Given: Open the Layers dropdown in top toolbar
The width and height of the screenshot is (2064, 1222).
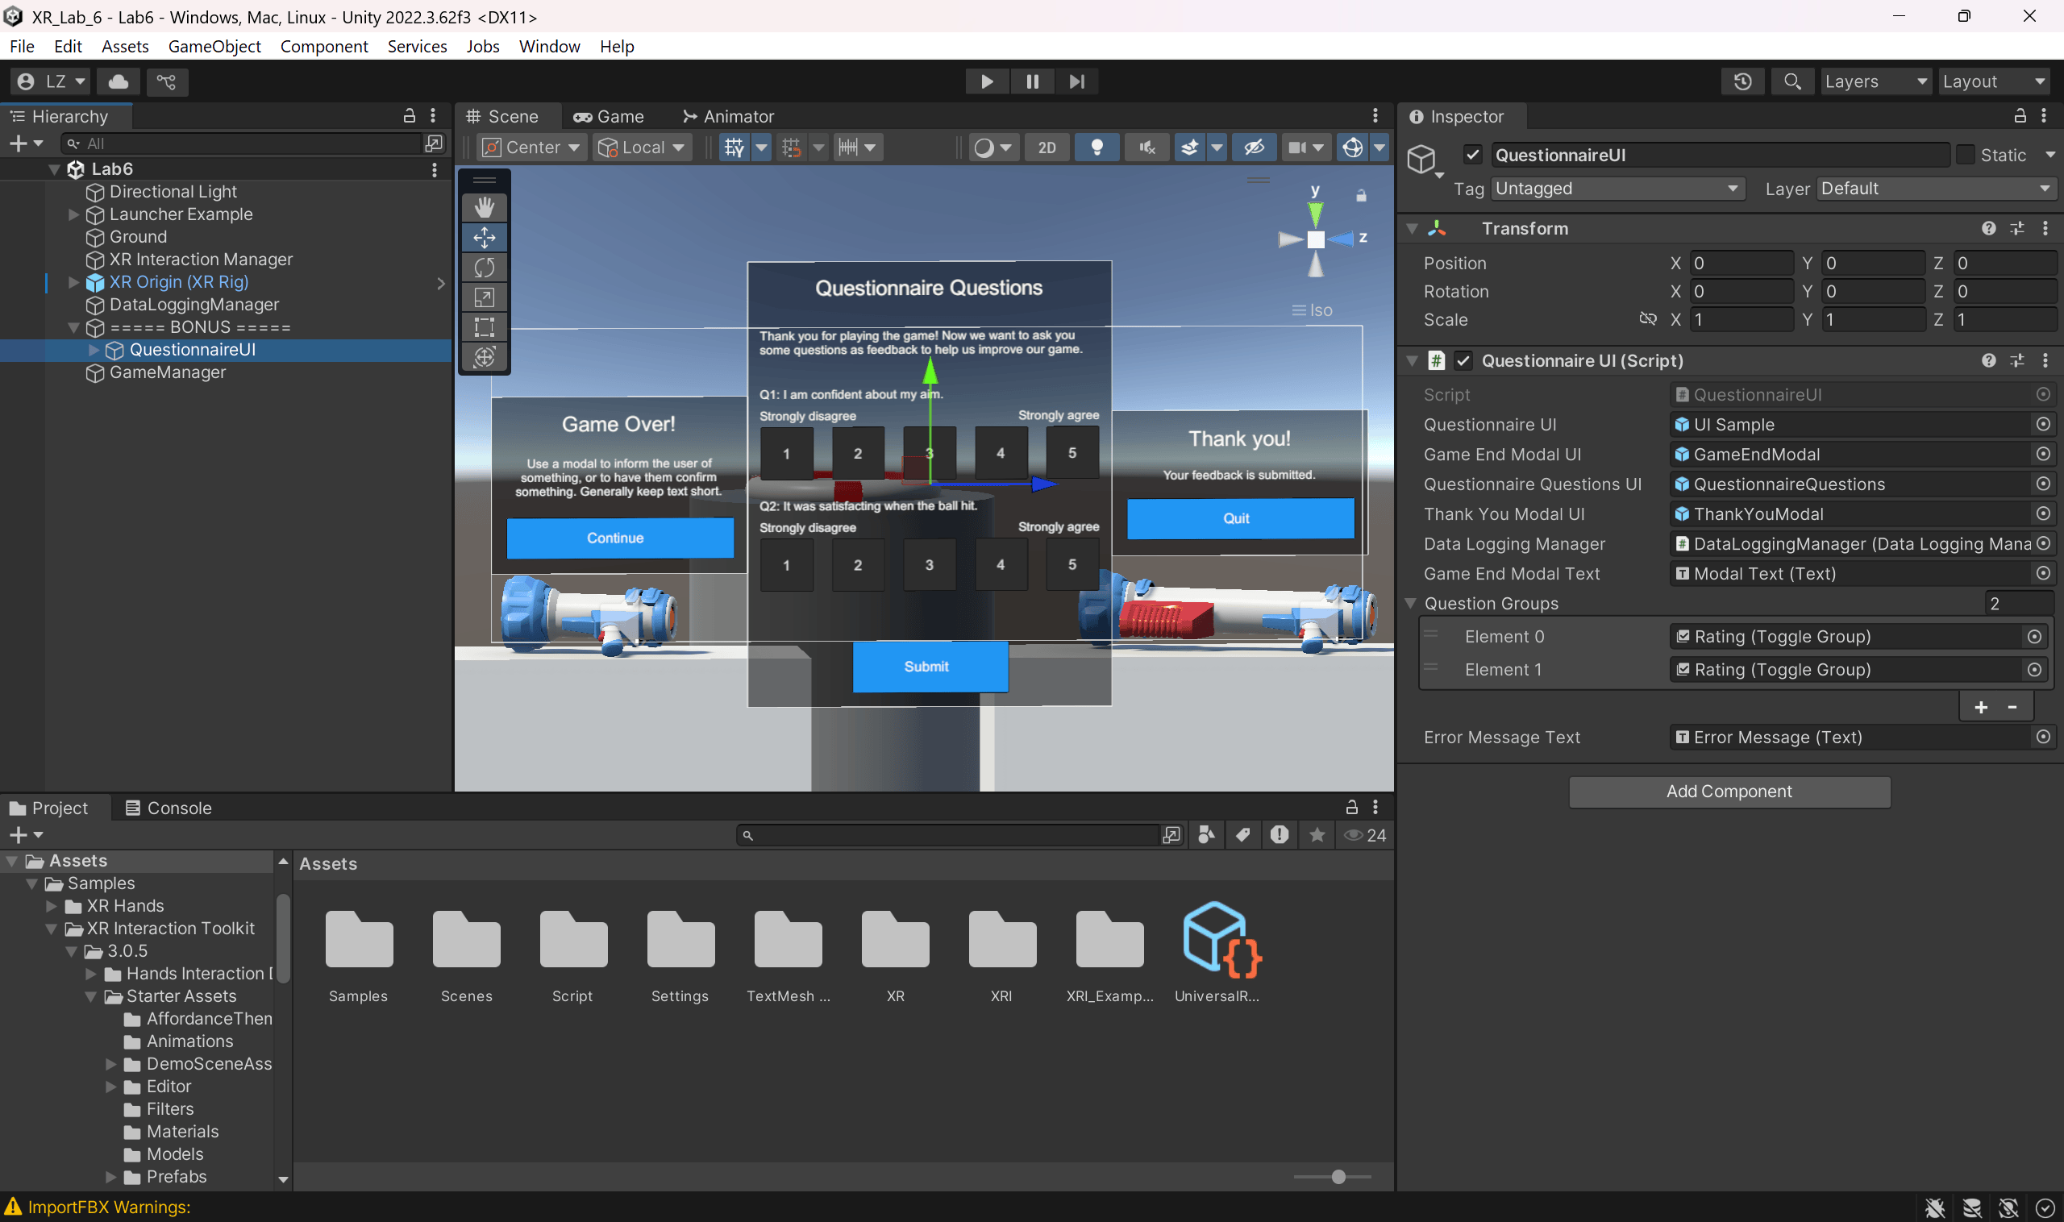Looking at the screenshot, I should [x=1875, y=81].
